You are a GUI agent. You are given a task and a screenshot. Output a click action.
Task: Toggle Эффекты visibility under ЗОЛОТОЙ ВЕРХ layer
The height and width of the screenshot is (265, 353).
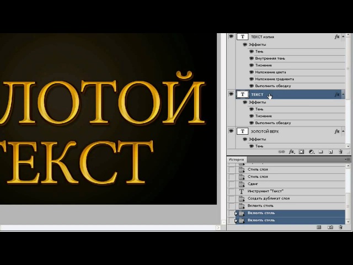point(245,139)
